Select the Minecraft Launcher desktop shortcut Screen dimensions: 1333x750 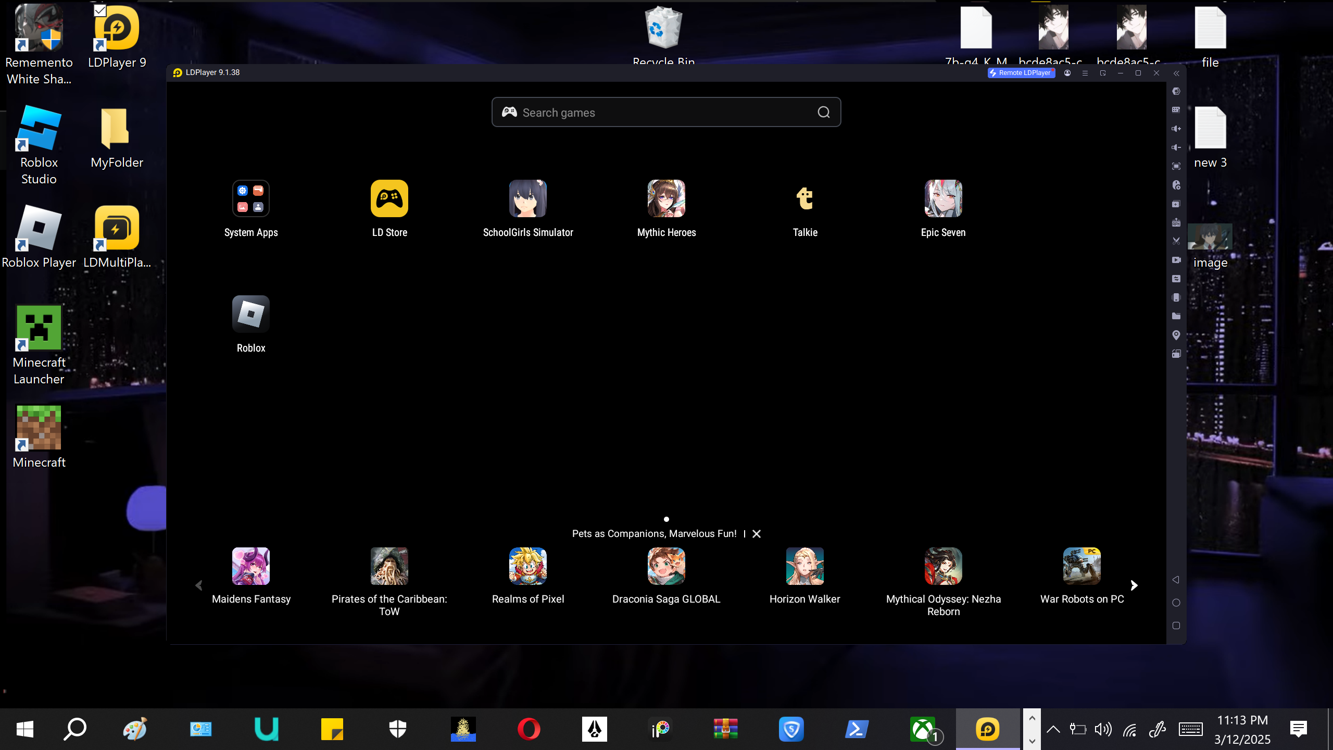pyautogui.click(x=39, y=345)
